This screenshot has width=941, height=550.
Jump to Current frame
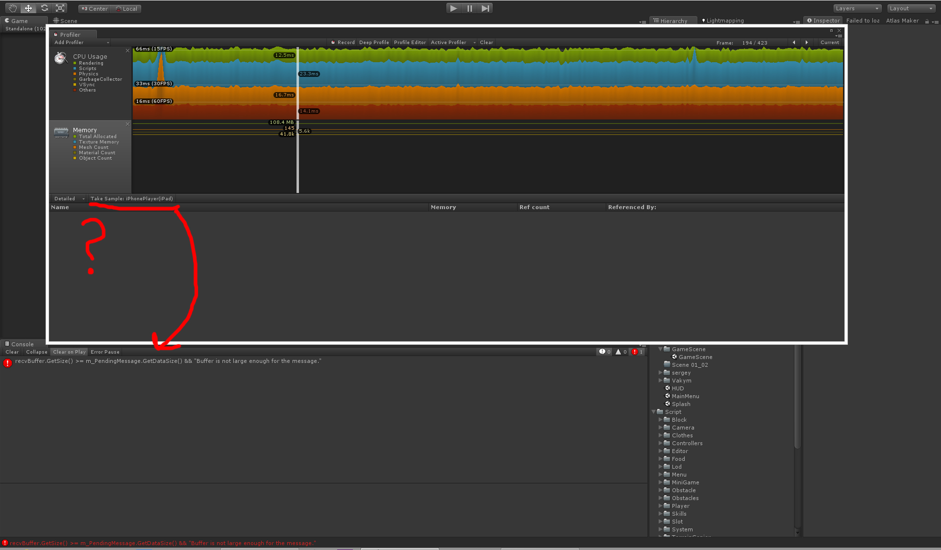[829, 43]
